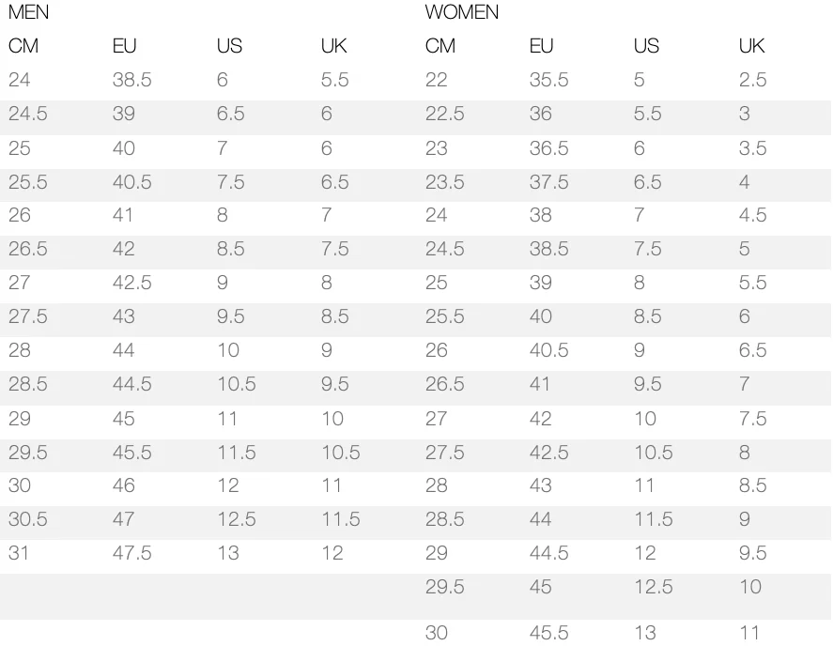This screenshot has height=646, width=833.
Task: Click the women's CM value 29.5
Action: (x=444, y=587)
